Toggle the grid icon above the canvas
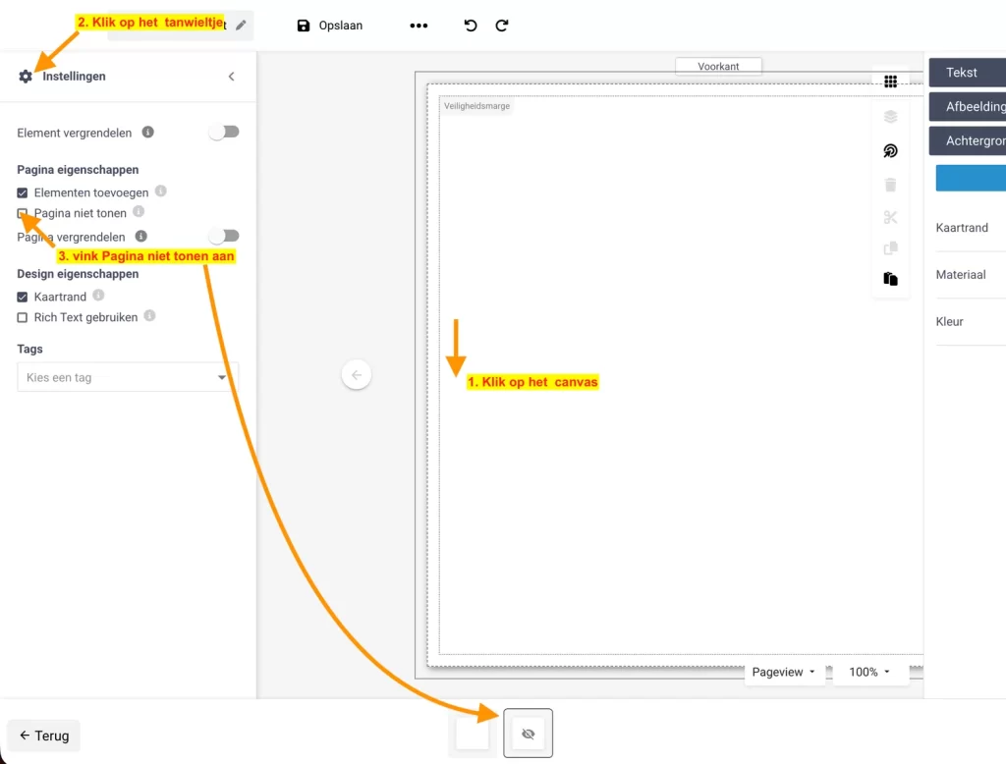 [x=890, y=82]
